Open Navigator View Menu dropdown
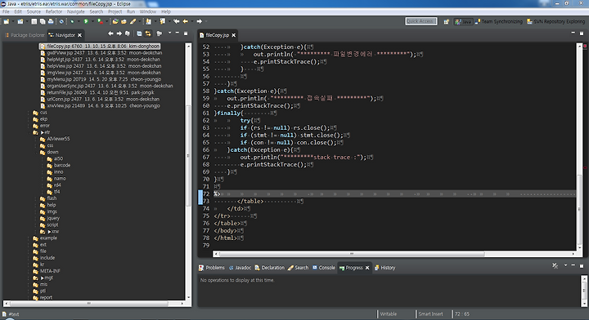The image size is (589, 320). tap(169, 33)
